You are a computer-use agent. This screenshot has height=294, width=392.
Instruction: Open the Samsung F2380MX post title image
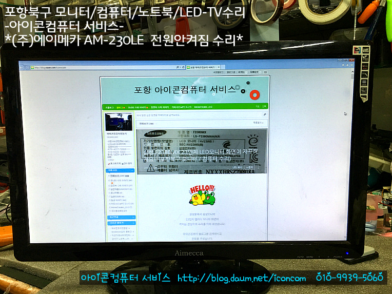point(202,151)
